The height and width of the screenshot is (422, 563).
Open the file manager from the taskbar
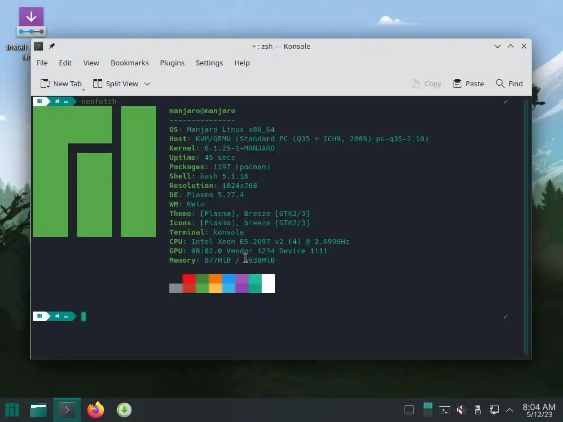(x=38, y=410)
